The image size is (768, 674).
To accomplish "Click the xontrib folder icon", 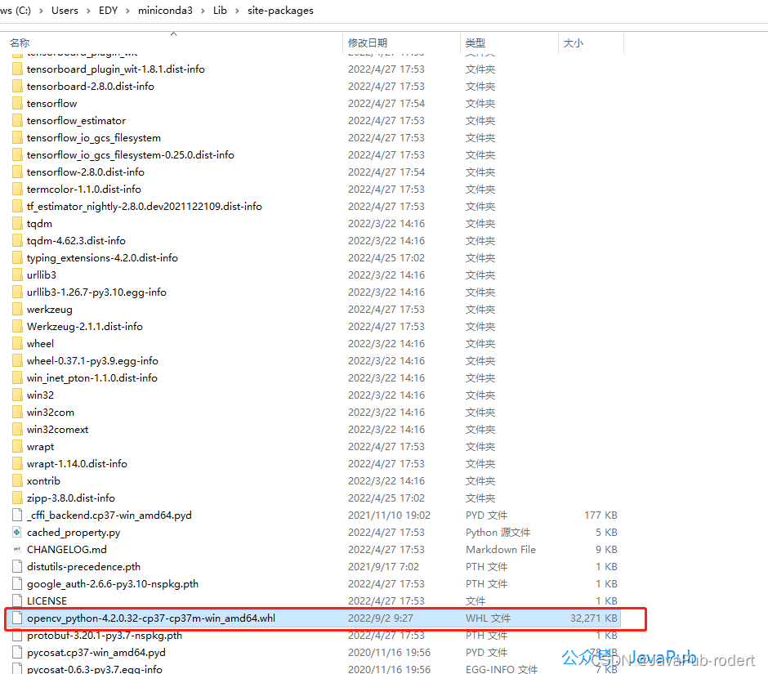I will 18,480.
